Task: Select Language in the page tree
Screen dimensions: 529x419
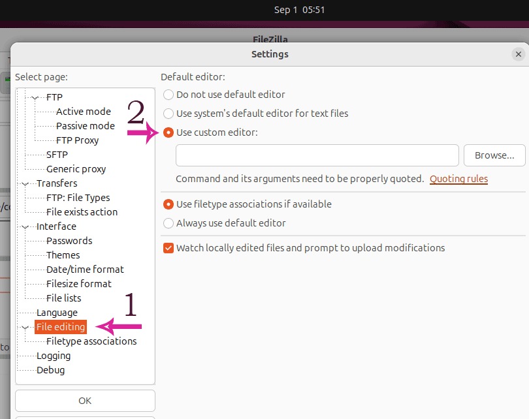Action: 57,313
